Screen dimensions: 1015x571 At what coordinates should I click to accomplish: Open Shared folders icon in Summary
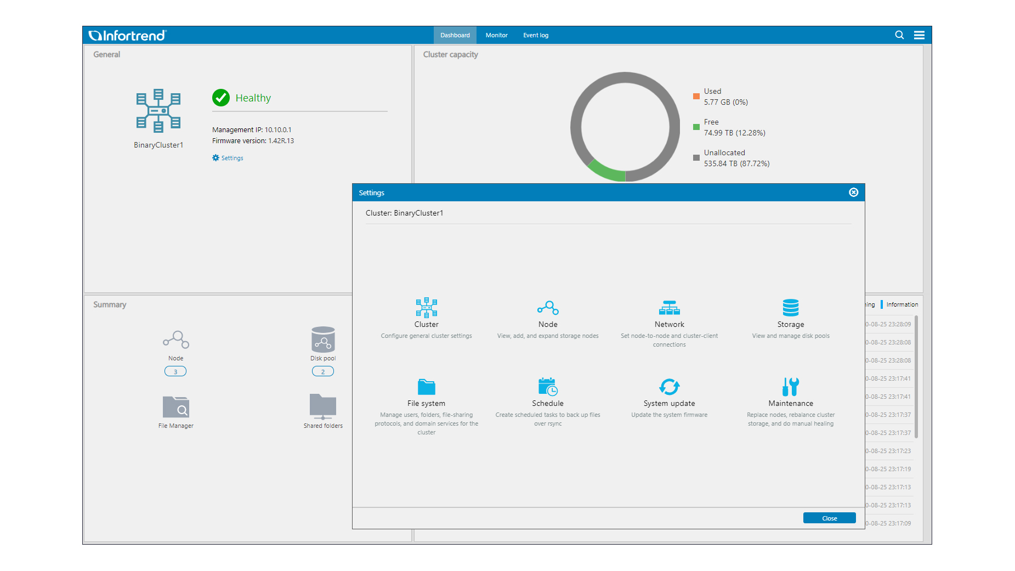[323, 407]
